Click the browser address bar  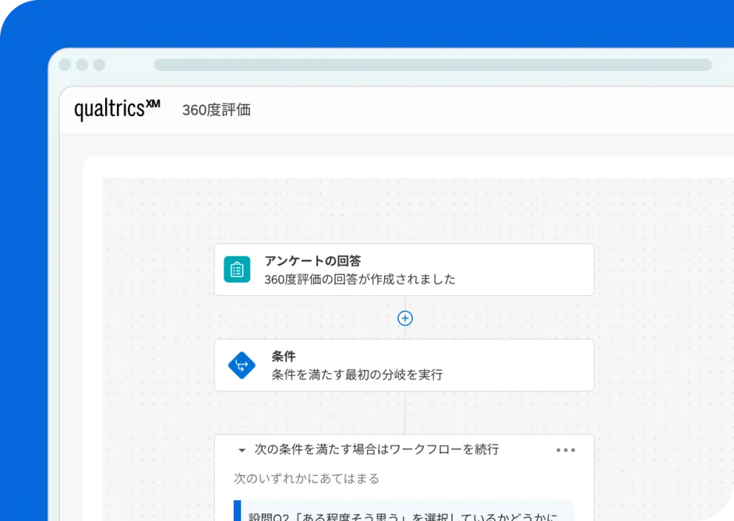point(433,64)
